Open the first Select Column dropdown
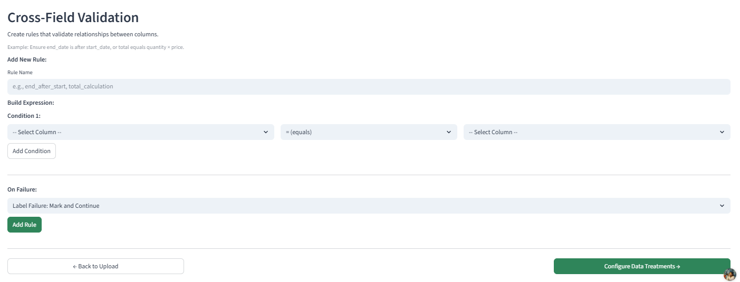Screen dimensions: 740x282 (x=141, y=132)
